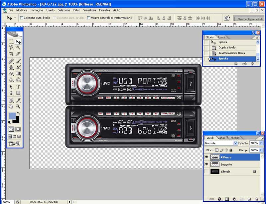
Task: Hide the Riflesso layer
Action: click(x=206, y=157)
